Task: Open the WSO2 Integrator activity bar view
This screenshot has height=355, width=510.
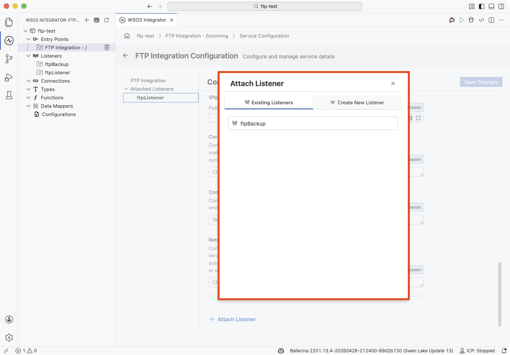Action: click(9, 41)
